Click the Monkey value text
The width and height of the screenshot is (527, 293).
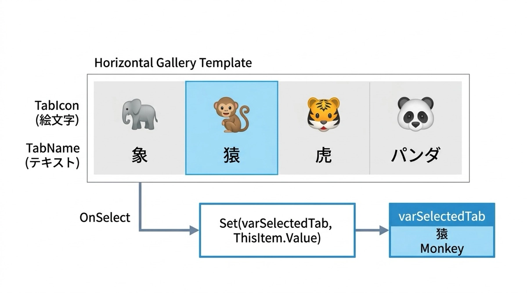(x=442, y=248)
